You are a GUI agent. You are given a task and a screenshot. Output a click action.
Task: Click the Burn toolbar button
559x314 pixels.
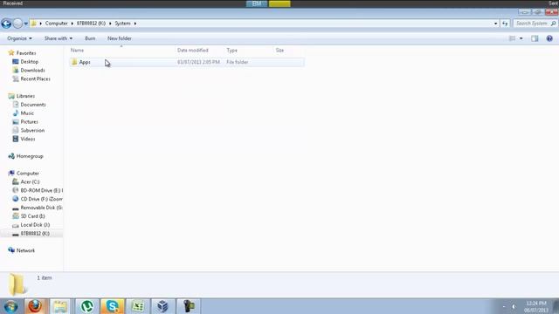[x=90, y=38]
